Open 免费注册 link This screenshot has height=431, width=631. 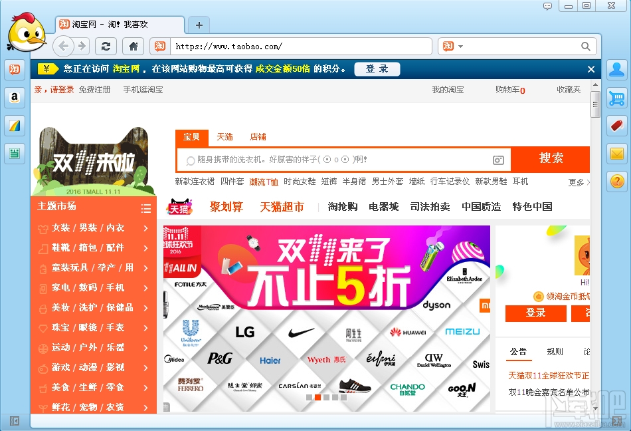pyautogui.click(x=94, y=90)
